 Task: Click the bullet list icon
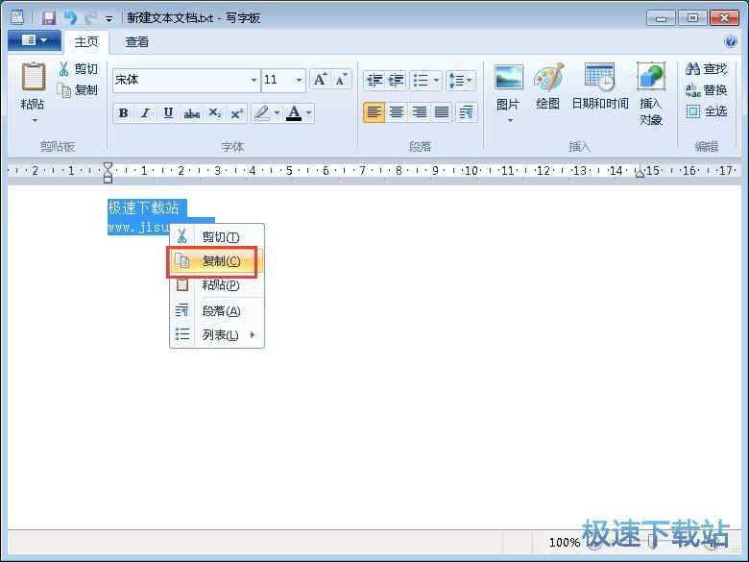pos(421,80)
